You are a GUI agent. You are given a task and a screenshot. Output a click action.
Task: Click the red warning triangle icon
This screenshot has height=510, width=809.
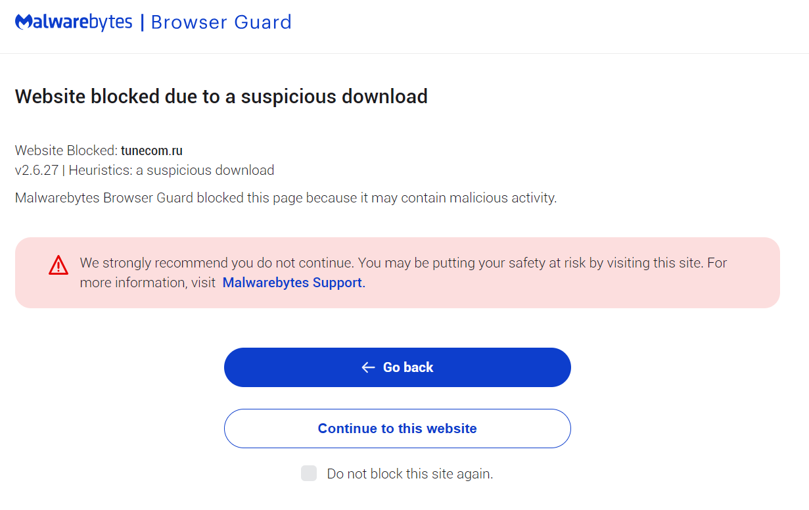click(58, 265)
